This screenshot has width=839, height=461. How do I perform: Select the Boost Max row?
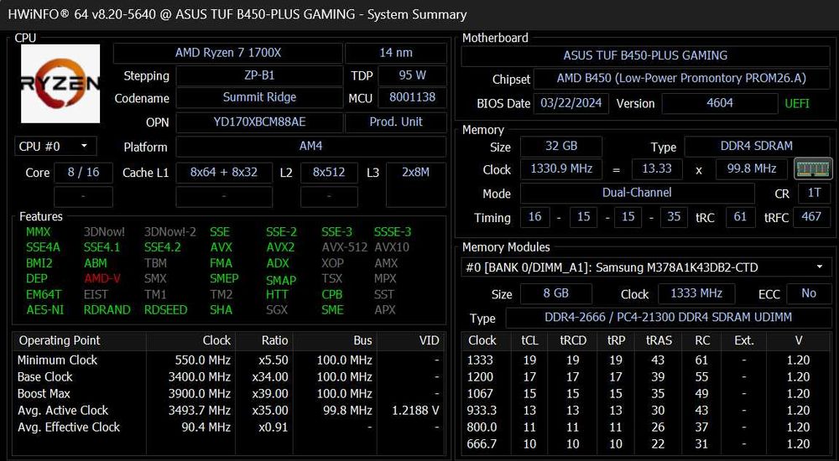[230, 394]
